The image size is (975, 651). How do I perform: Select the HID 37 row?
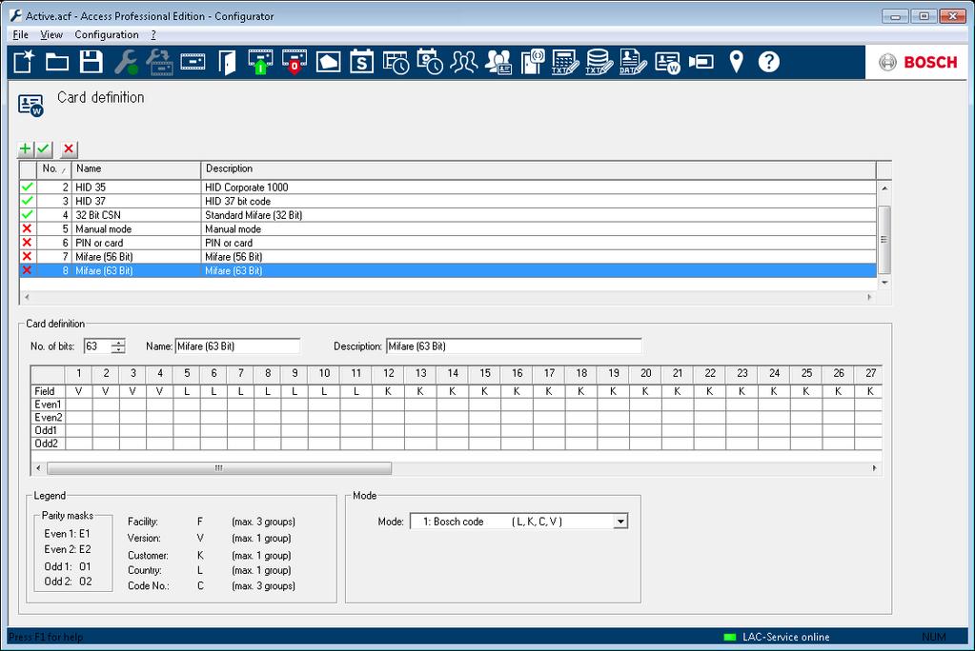pyautogui.click(x=448, y=201)
